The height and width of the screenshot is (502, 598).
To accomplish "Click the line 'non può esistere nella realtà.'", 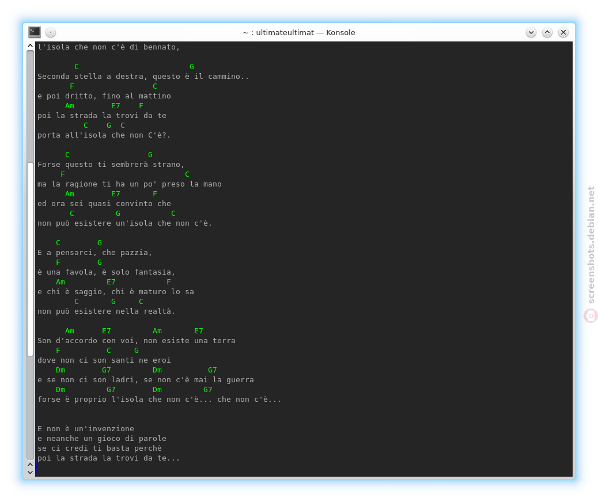I will click(106, 311).
